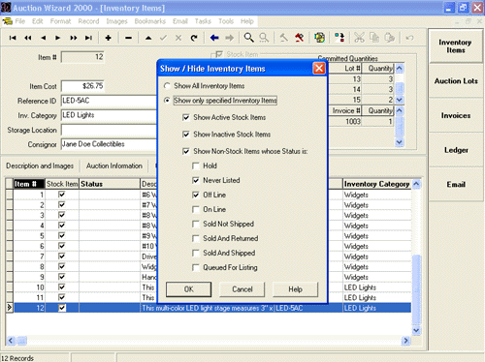Switch to Auction Information tab

114,166
